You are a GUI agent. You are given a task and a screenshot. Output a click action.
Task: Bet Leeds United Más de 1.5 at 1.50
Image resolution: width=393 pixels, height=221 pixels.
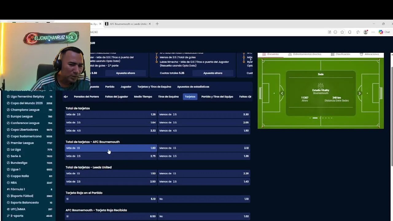tap(111, 173)
